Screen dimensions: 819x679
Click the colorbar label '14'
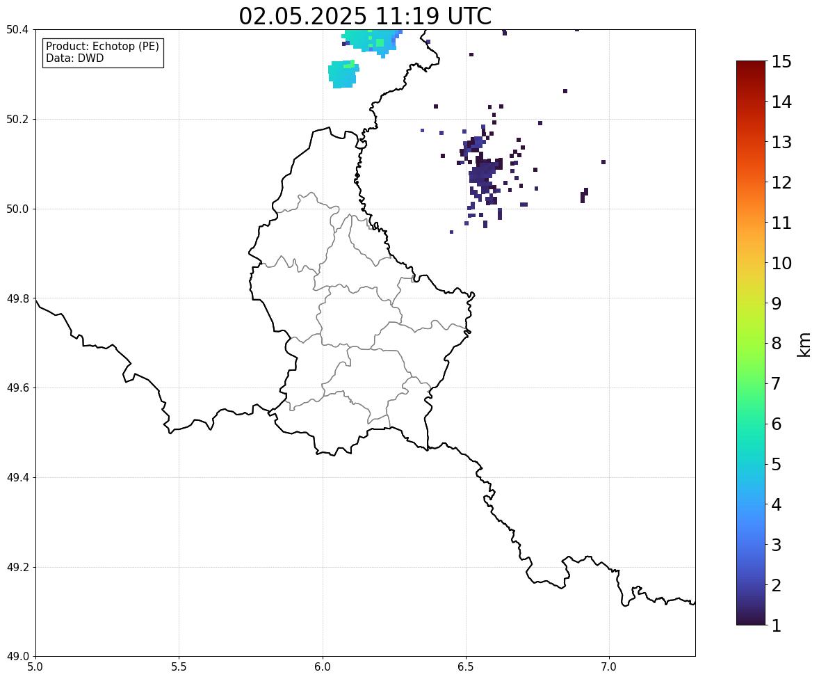[781, 102]
